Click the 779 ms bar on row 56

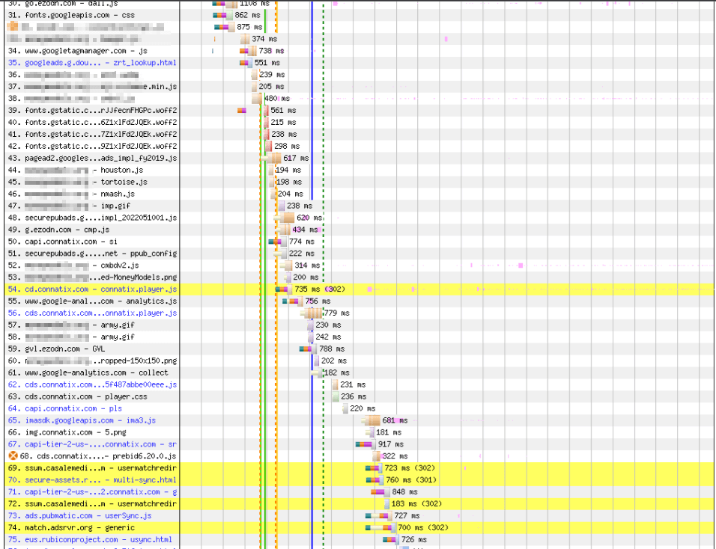pos(311,313)
